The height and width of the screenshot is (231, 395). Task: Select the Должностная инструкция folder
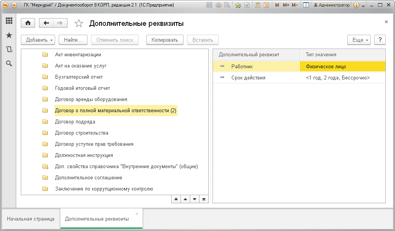coord(84,155)
